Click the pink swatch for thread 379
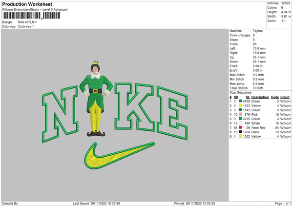The image size is (293, 207). 240,114
